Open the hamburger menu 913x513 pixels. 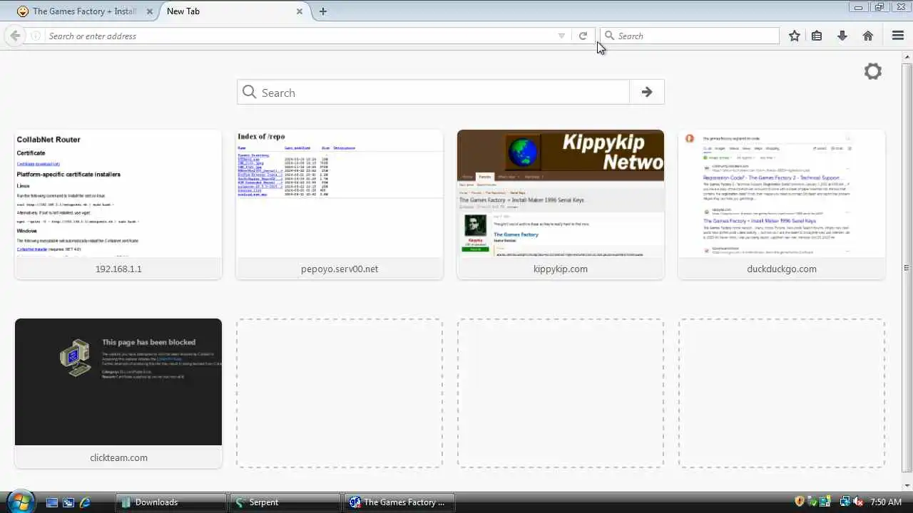pyautogui.click(x=898, y=36)
